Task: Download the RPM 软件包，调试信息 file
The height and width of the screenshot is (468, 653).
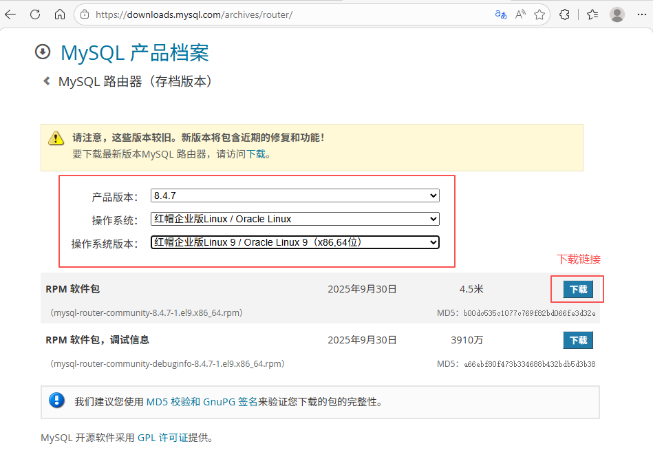Action: (578, 340)
